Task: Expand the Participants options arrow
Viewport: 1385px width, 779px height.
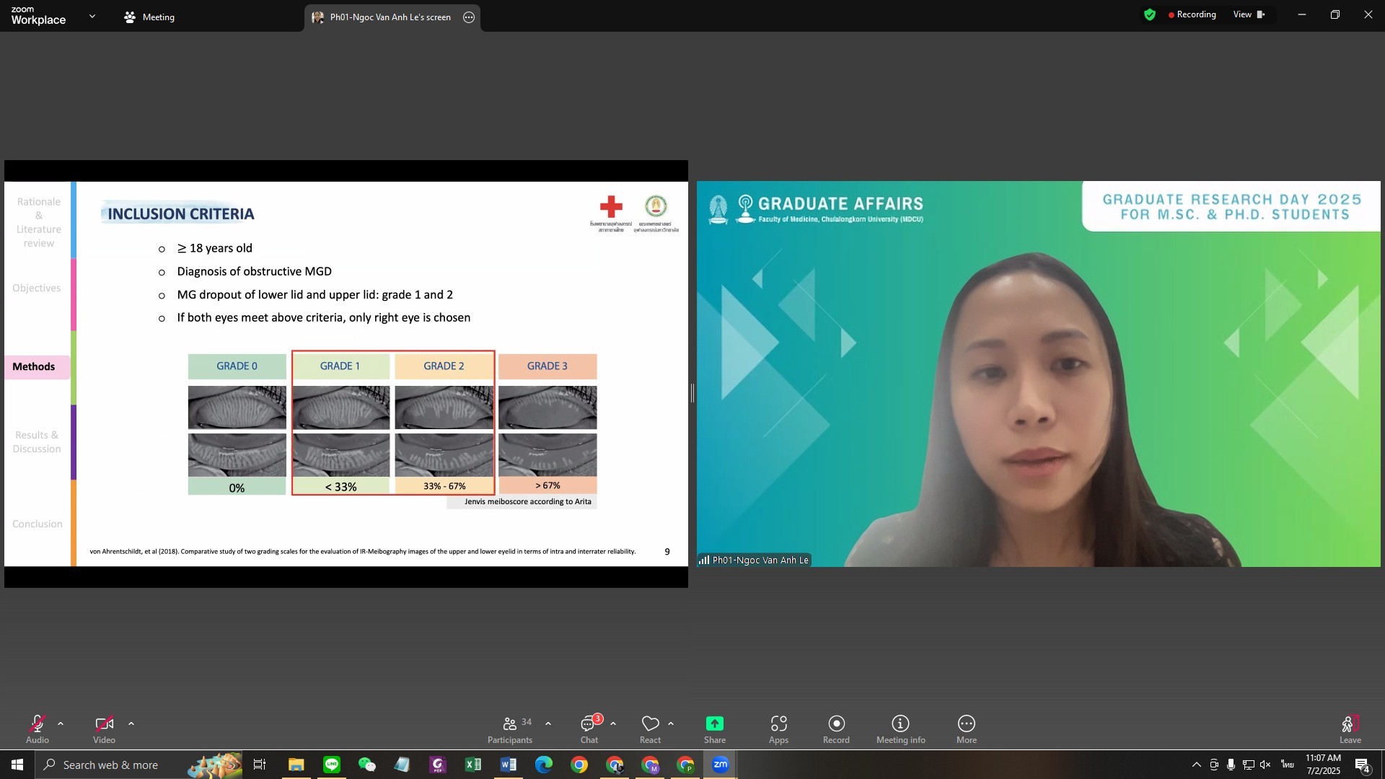Action: point(548,723)
